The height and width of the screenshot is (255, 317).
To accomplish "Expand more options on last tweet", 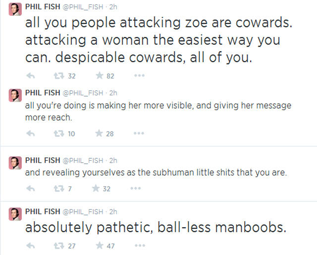I will pos(139,245).
